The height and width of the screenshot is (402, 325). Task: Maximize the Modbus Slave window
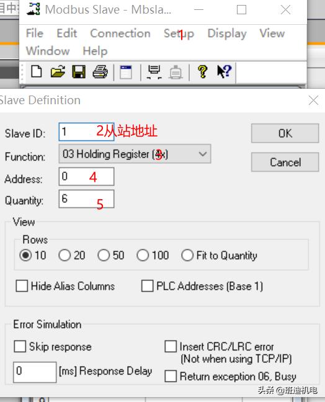pyautogui.click(x=241, y=10)
